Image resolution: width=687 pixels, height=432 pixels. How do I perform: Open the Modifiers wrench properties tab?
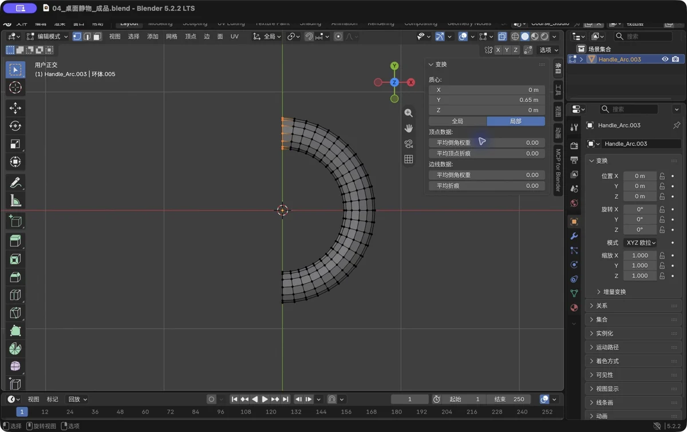point(574,236)
